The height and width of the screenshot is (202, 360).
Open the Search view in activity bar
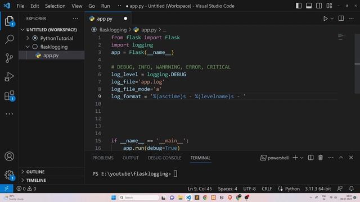coord(9,39)
